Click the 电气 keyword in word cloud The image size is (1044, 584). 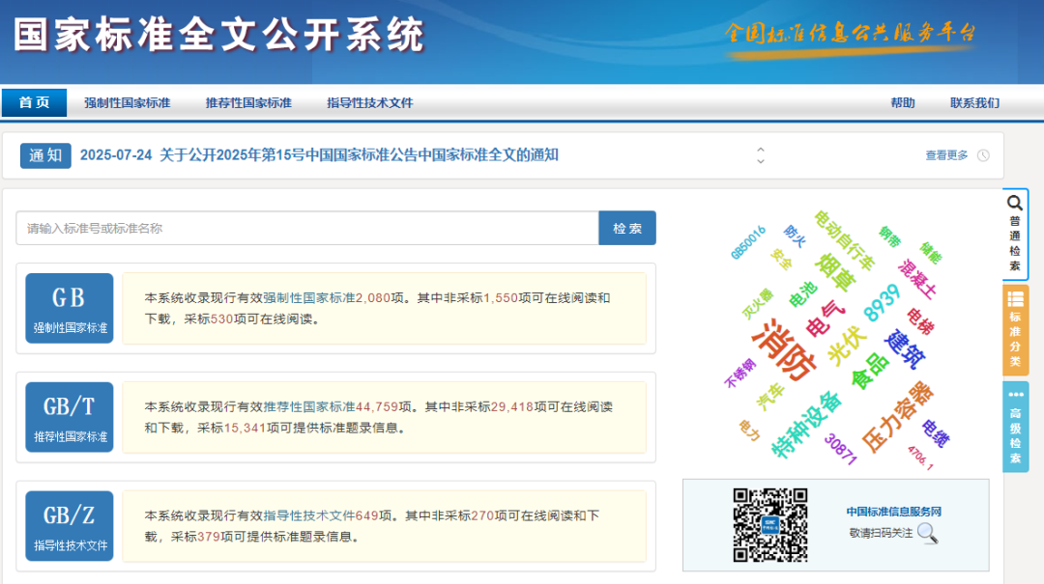click(x=825, y=318)
